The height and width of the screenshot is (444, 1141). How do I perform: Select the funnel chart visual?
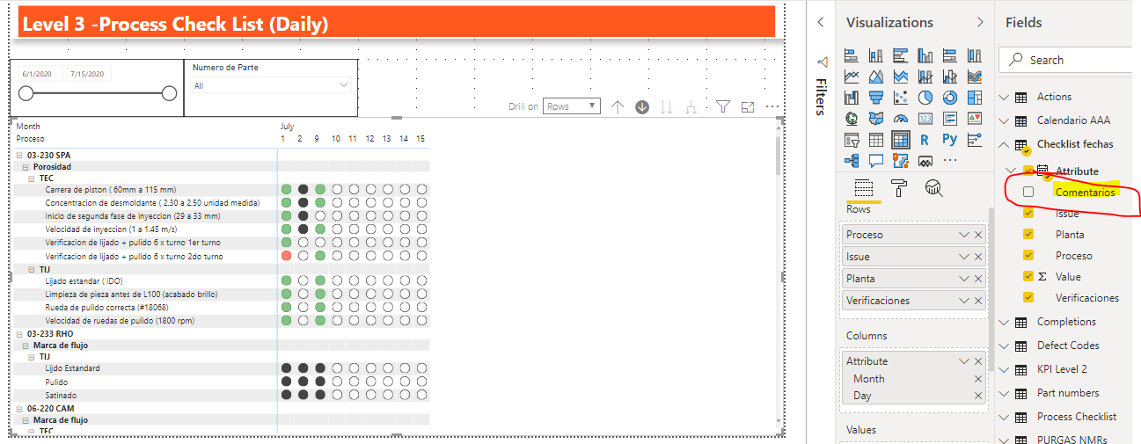tap(876, 98)
